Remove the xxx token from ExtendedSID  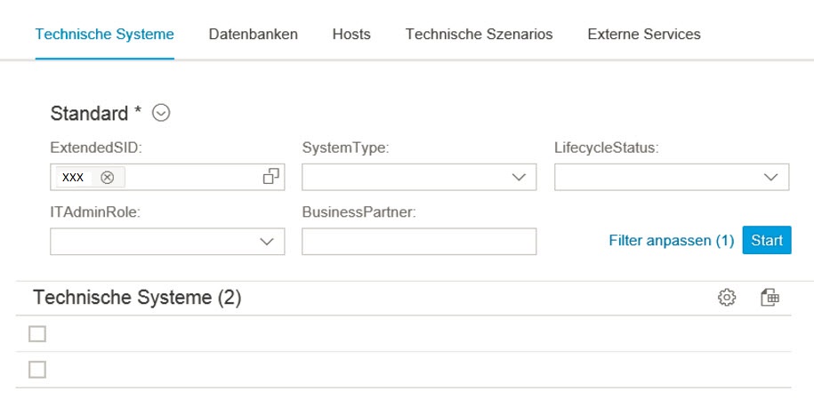(108, 178)
